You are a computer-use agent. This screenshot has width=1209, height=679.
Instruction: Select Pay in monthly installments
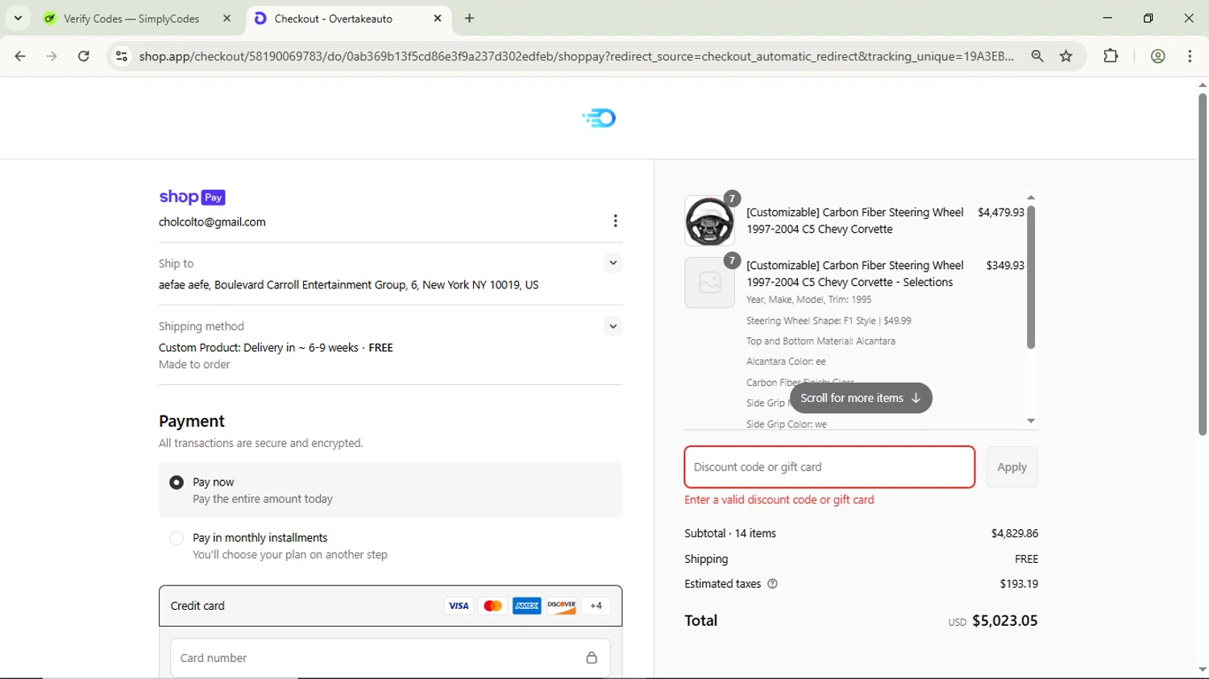177,538
